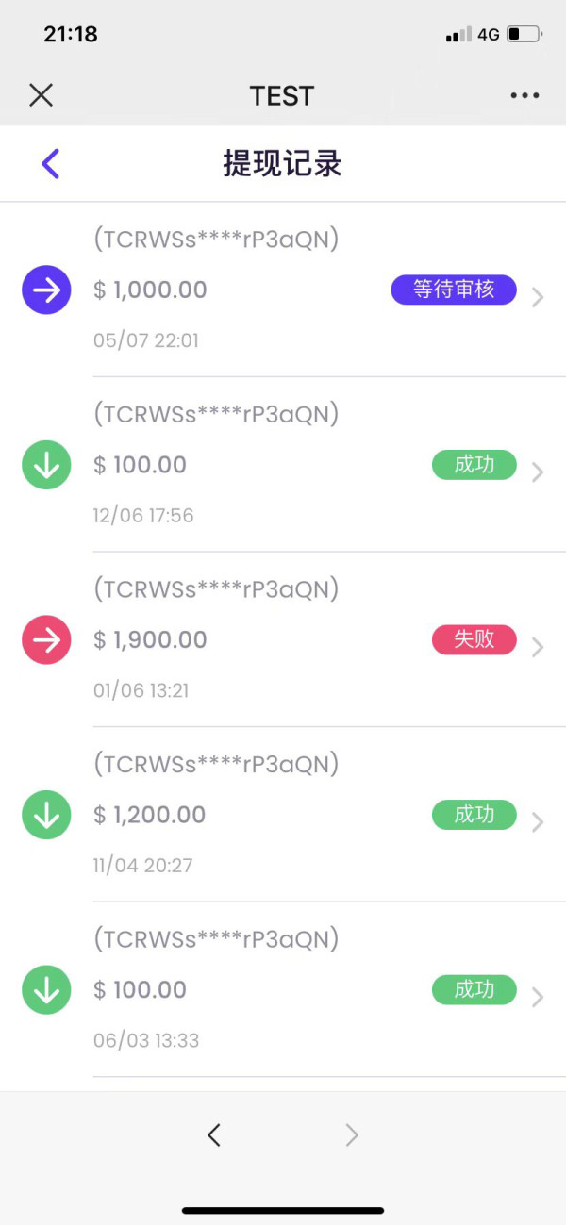Tap the red arrow icon for the $1,900.00 withdrawal
The height and width of the screenshot is (1225, 566).
46,640
